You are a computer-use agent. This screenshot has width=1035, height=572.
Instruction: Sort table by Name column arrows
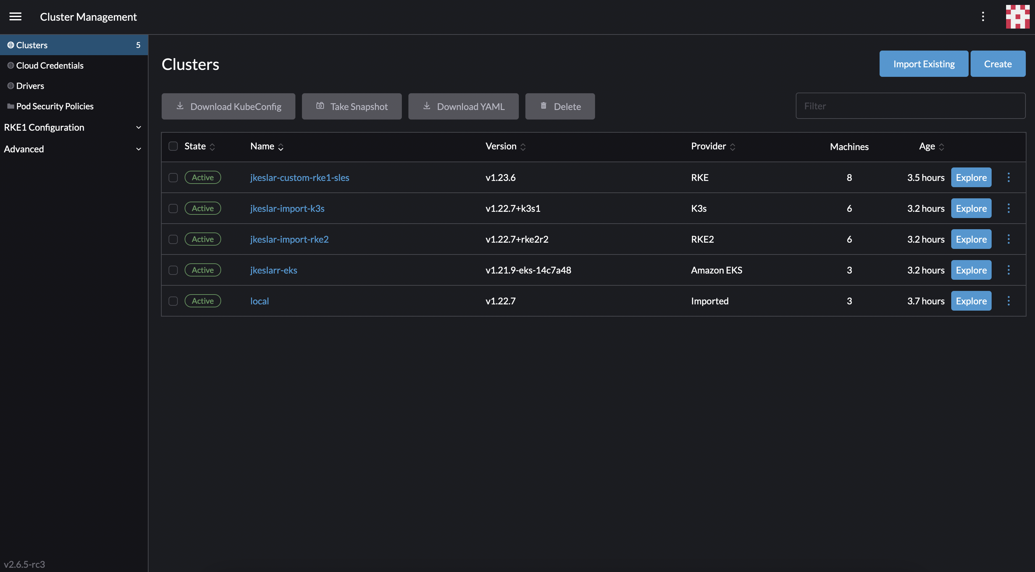point(281,147)
